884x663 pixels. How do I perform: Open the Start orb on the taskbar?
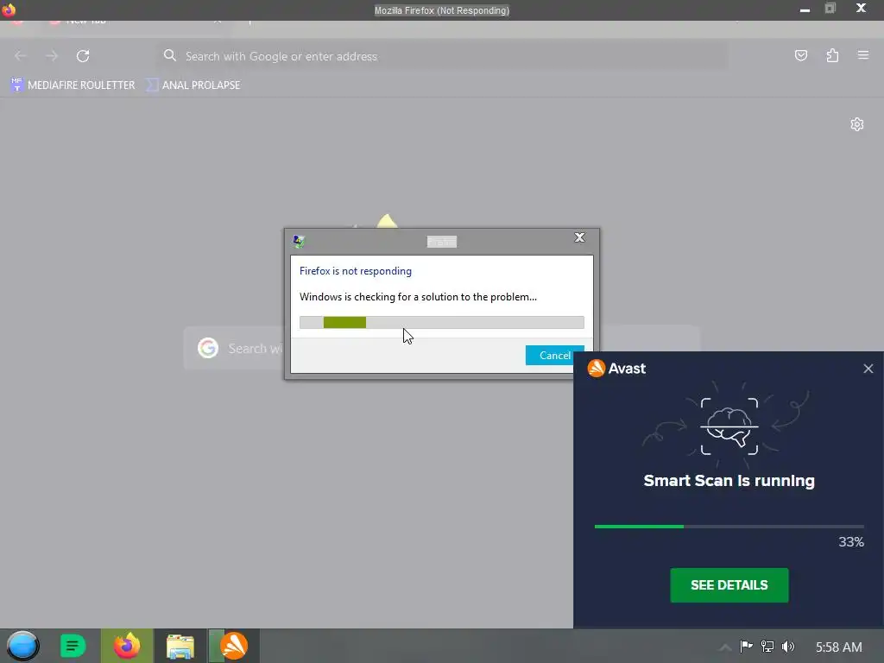tap(22, 646)
